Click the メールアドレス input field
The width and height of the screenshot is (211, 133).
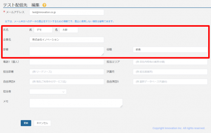click(x=66, y=12)
